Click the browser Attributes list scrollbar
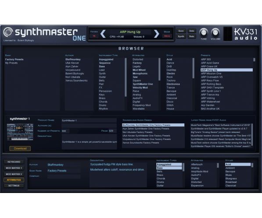This screenshot has width=262, height=218. click(x=159, y=69)
